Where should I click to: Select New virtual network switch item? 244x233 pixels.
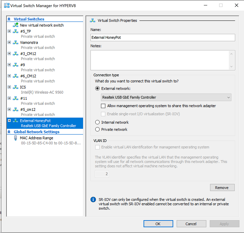(42, 25)
